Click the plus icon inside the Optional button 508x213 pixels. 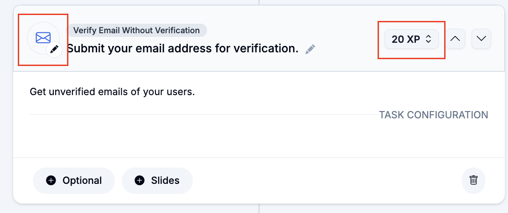click(x=51, y=181)
